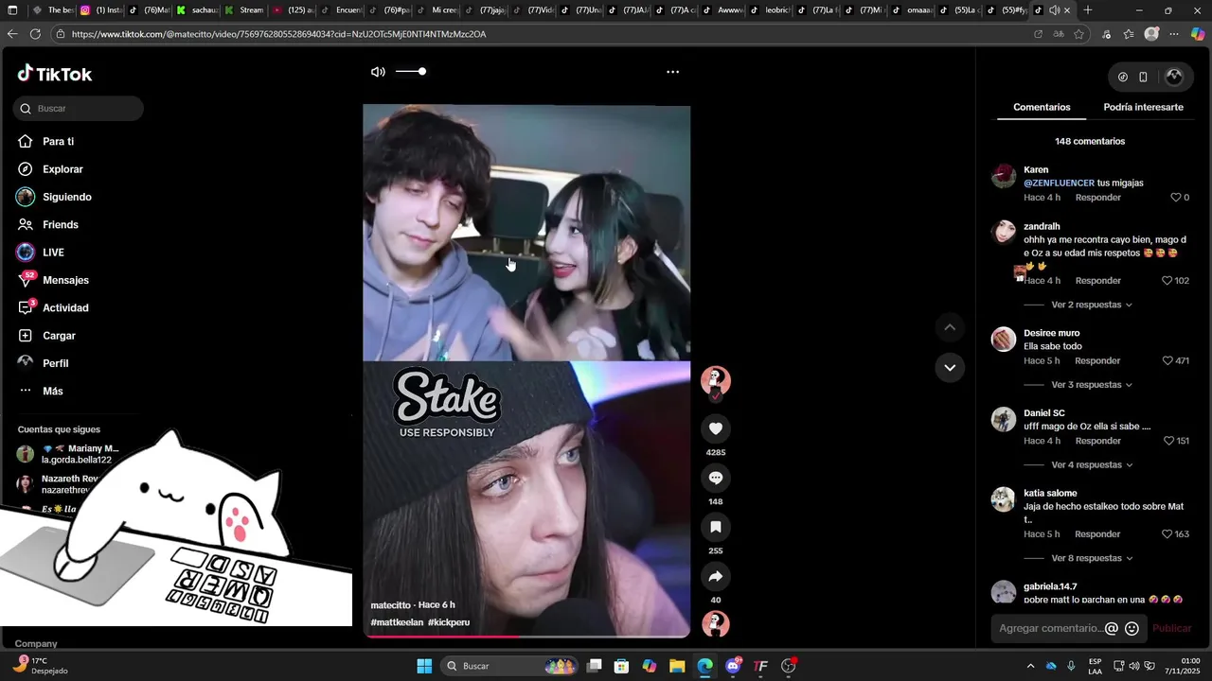Open the sound disc at bottom of action bar
Screen dimensions: 1212x681
coord(716,624)
